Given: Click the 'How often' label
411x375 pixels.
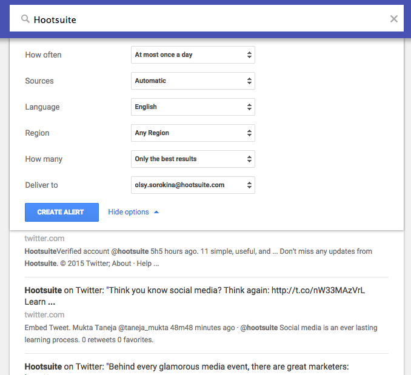Looking at the screenshot, I should (43, 55).
